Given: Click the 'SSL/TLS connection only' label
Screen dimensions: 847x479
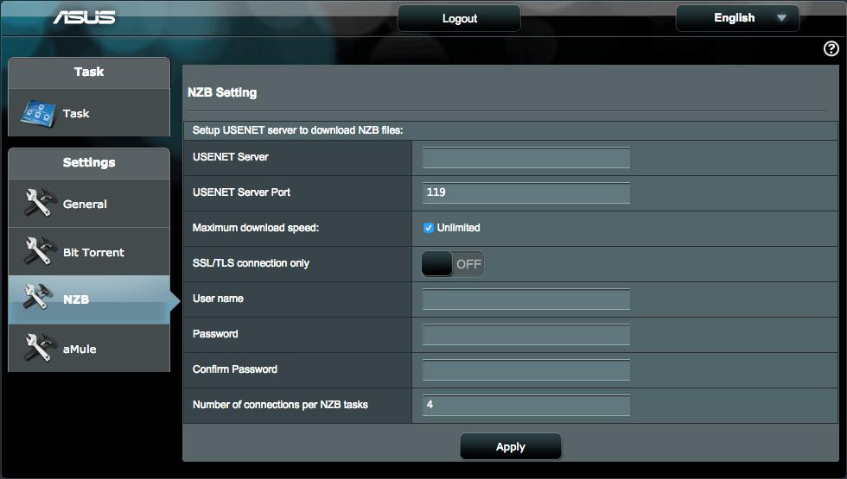Looking at the screenshot, I should pyautogui.click(x=251, y=263).
